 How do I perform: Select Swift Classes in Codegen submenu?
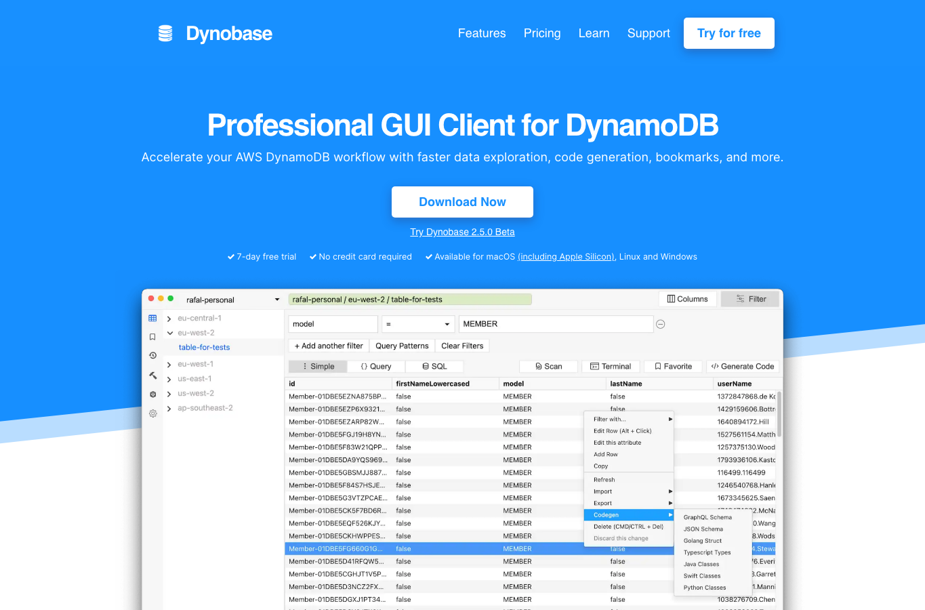point(713,576)
